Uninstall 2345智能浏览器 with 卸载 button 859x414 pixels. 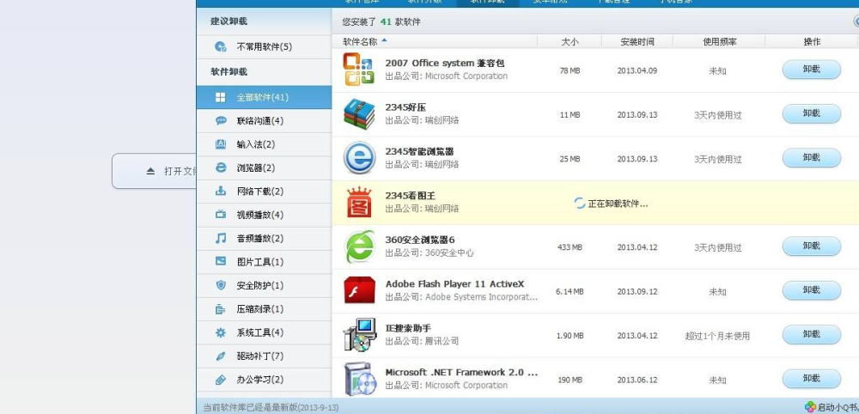812,158
